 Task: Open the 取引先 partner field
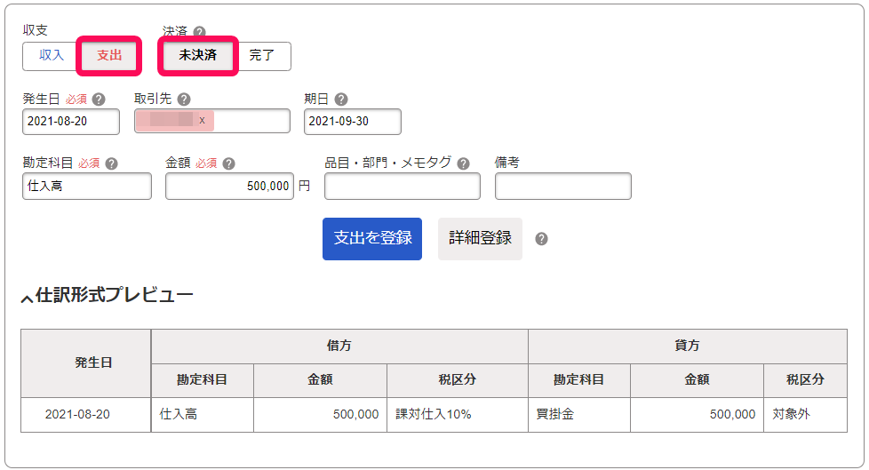[x=212, y=121]
